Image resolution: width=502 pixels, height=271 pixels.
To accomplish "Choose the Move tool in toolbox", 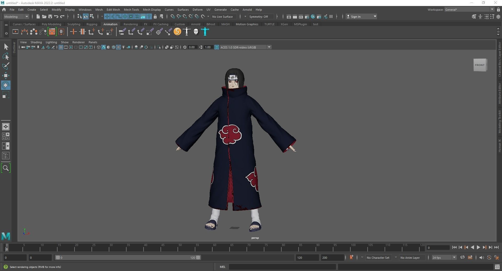I will (x=6, y=76).
